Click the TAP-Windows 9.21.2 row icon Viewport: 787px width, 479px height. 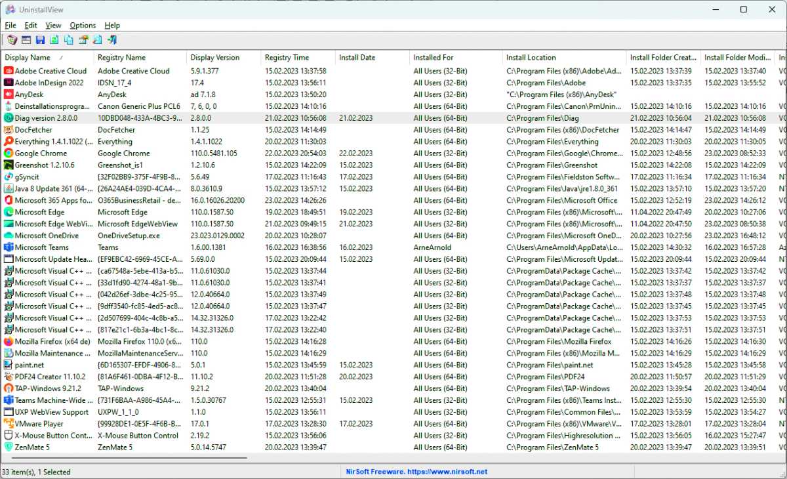[x=9, y=388]
